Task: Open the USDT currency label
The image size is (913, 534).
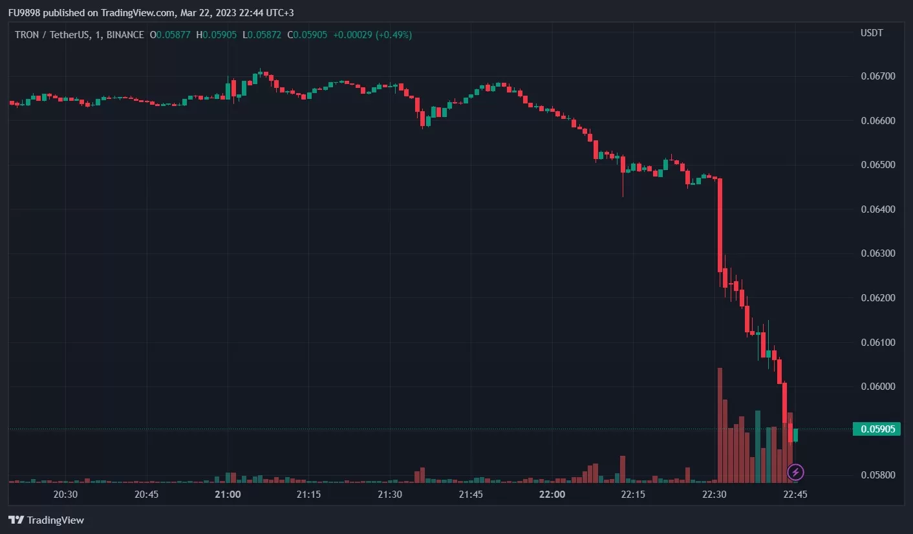Action: click(x=872, y=33)
